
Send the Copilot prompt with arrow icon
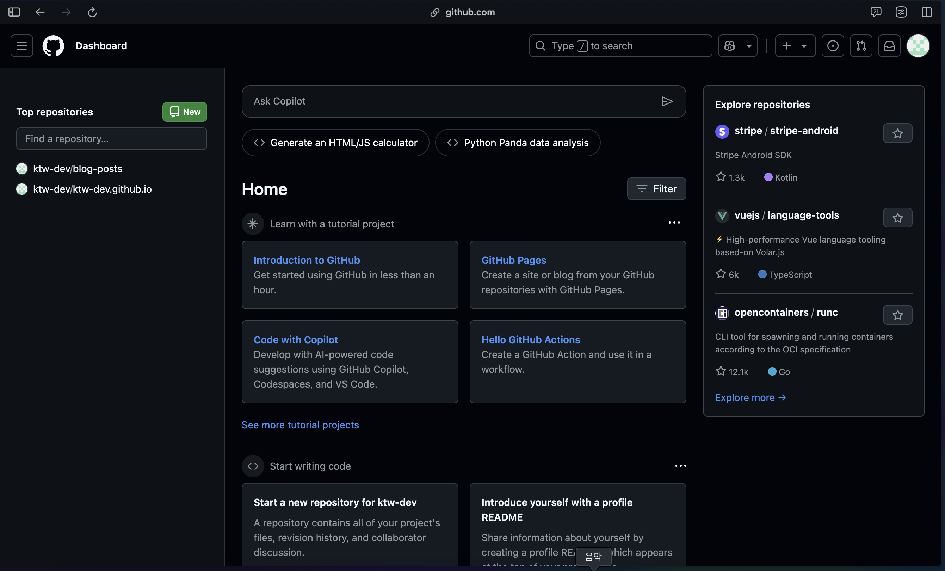[x=667, y=101]
